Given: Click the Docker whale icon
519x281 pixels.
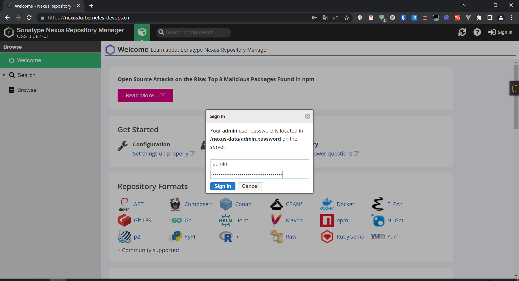Looking at the screenshot, I should point(327,204).
